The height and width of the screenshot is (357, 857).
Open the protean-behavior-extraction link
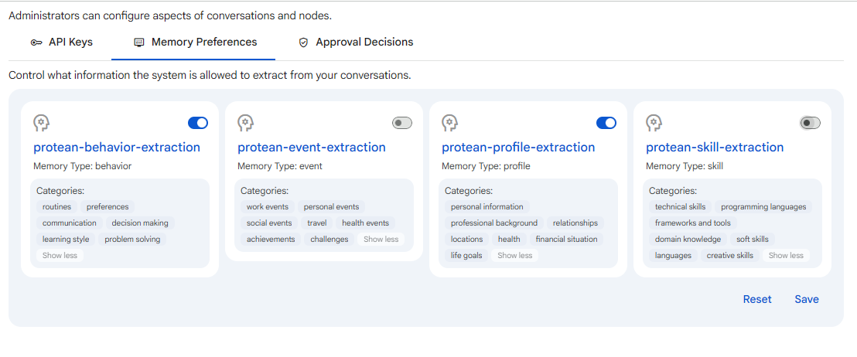pos(117,148)
